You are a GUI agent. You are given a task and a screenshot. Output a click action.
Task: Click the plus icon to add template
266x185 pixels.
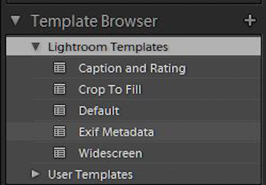click(x=250, y=21)
